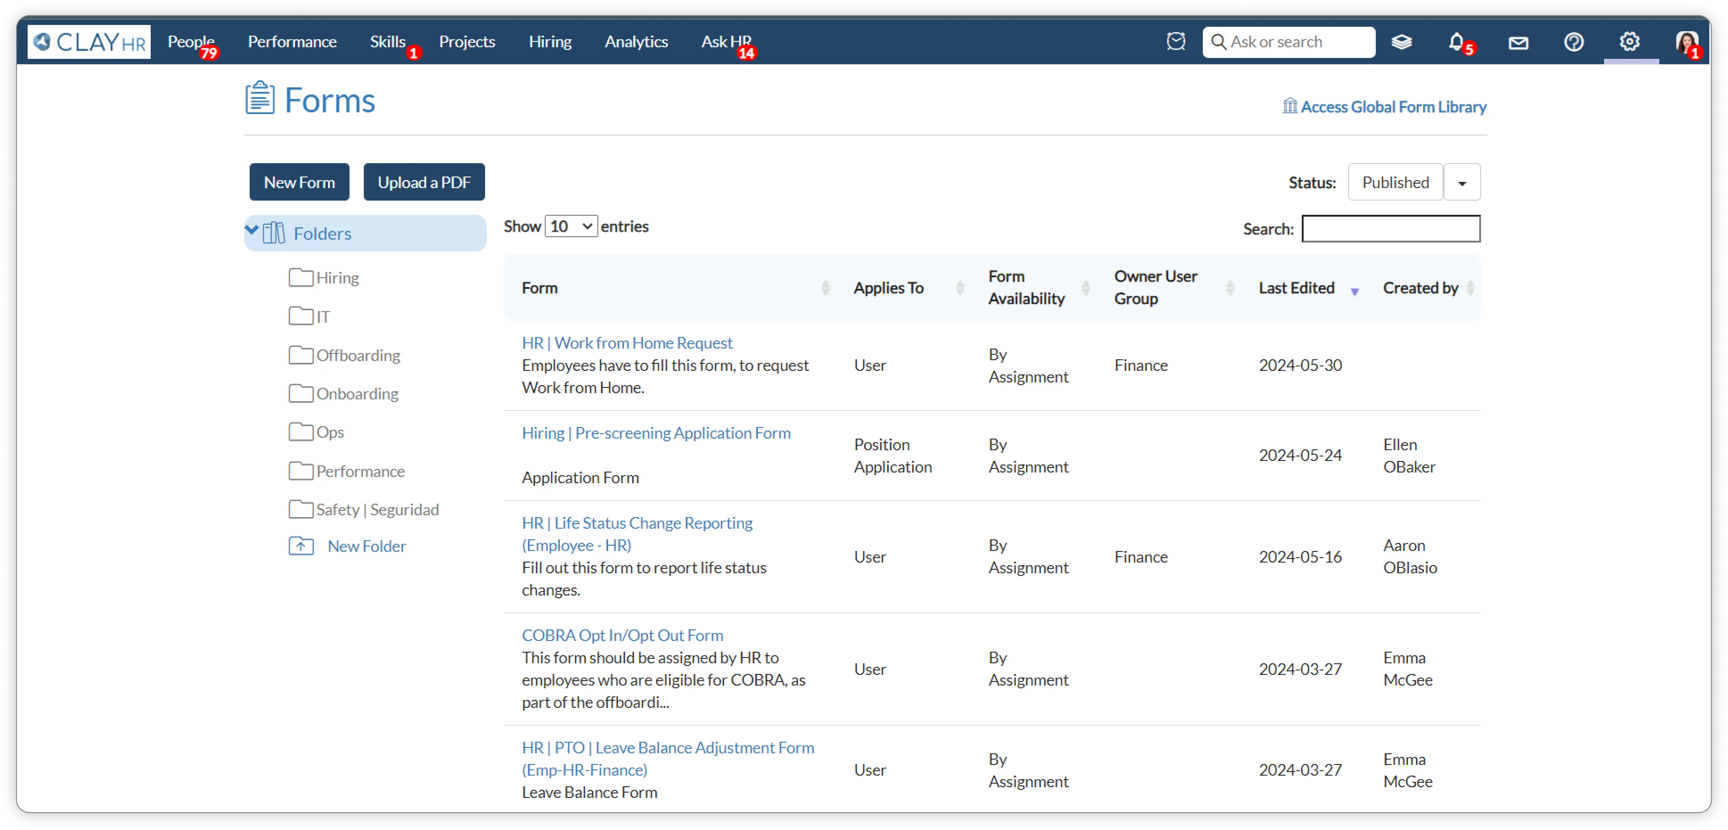Image resolution: width=1728 pixels, height=830 pixels.
Task: Open the Analytics menu
Action: pyautogui.click(x=636, y=41)
